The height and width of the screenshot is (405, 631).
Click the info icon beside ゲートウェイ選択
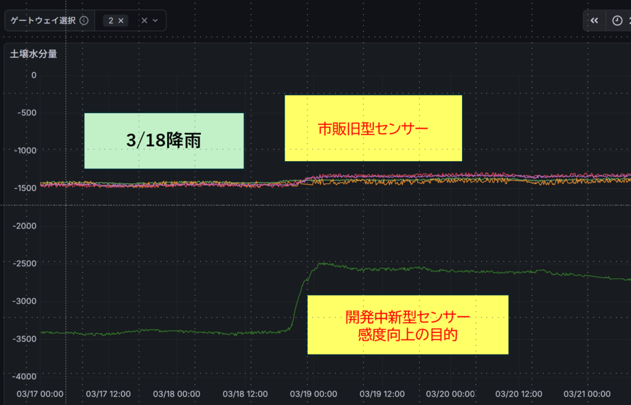pos(84,20)
